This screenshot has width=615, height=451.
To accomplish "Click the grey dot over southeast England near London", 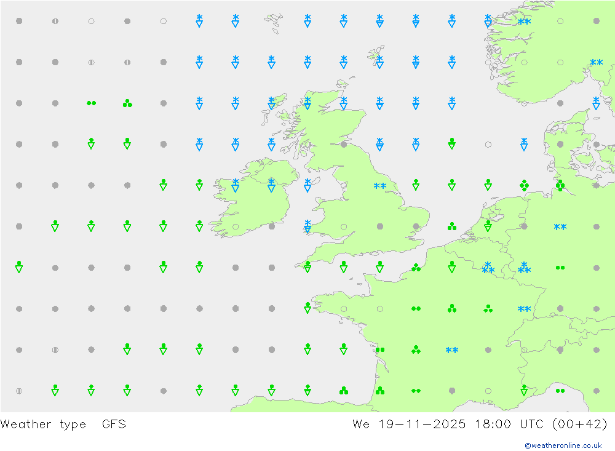I will pyautogui.click(x=416, y=226).
